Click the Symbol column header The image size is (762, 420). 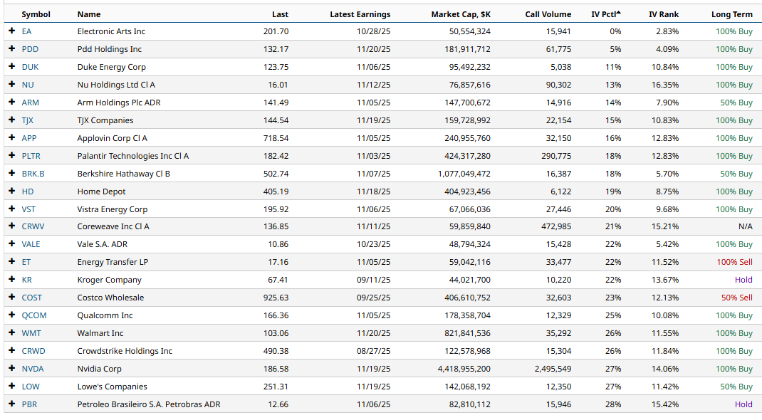[x=36, y=14]
